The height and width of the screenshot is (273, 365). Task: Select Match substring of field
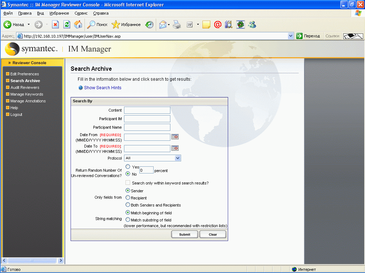(128, 220)
